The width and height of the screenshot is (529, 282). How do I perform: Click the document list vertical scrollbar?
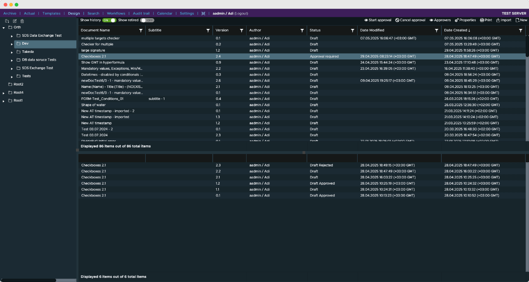click(527, 46)
